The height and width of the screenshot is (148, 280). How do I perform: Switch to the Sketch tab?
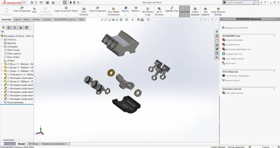[27, 19]
